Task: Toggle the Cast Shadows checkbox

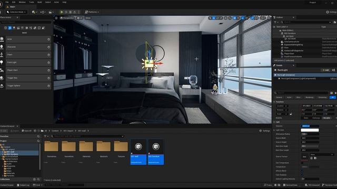Action: point(302,175)
